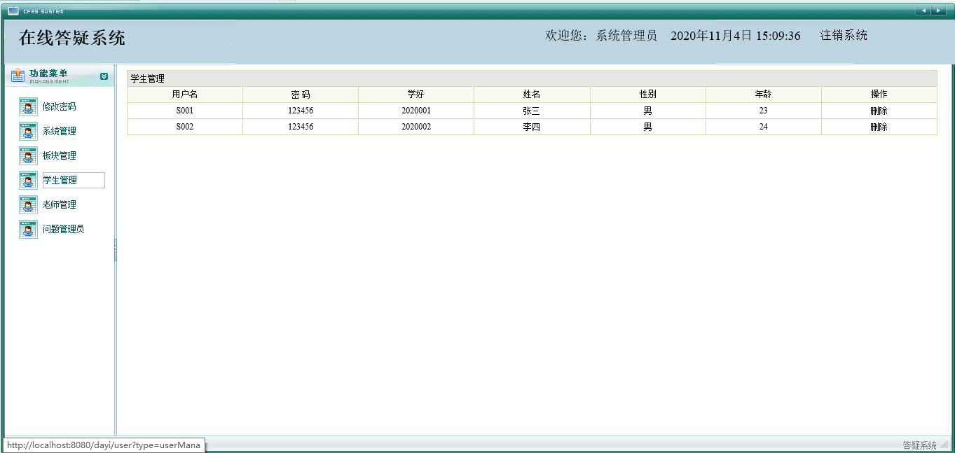Click the icon beside 板块管理
955x453 pixels.
pyautogui.click(x=28, y=155)
